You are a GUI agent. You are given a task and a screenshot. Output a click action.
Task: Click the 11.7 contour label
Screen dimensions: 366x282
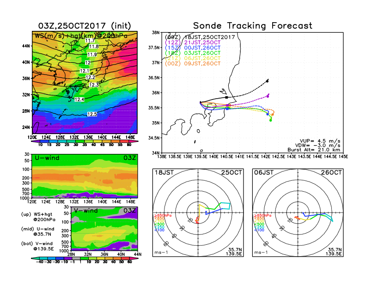[x=90, y=41]
